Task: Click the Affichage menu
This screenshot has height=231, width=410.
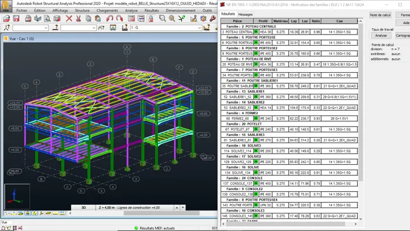Action: click(x=60, y=11)
